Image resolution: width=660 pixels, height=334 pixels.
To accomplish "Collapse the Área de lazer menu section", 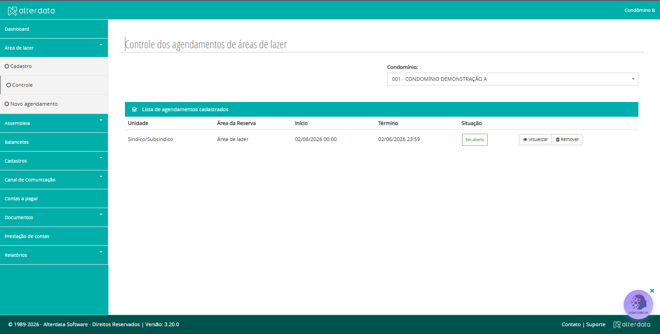I will click(54, 47).
